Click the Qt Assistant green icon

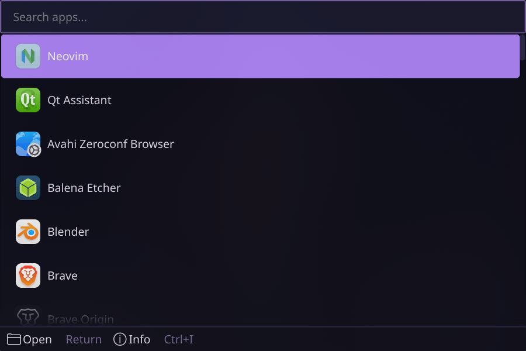(x=28, y=100)
